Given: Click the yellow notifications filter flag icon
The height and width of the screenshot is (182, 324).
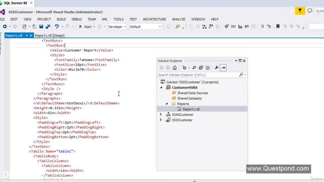Looking at the screenshot, I should pyautogui.click(x=300, y=11).
